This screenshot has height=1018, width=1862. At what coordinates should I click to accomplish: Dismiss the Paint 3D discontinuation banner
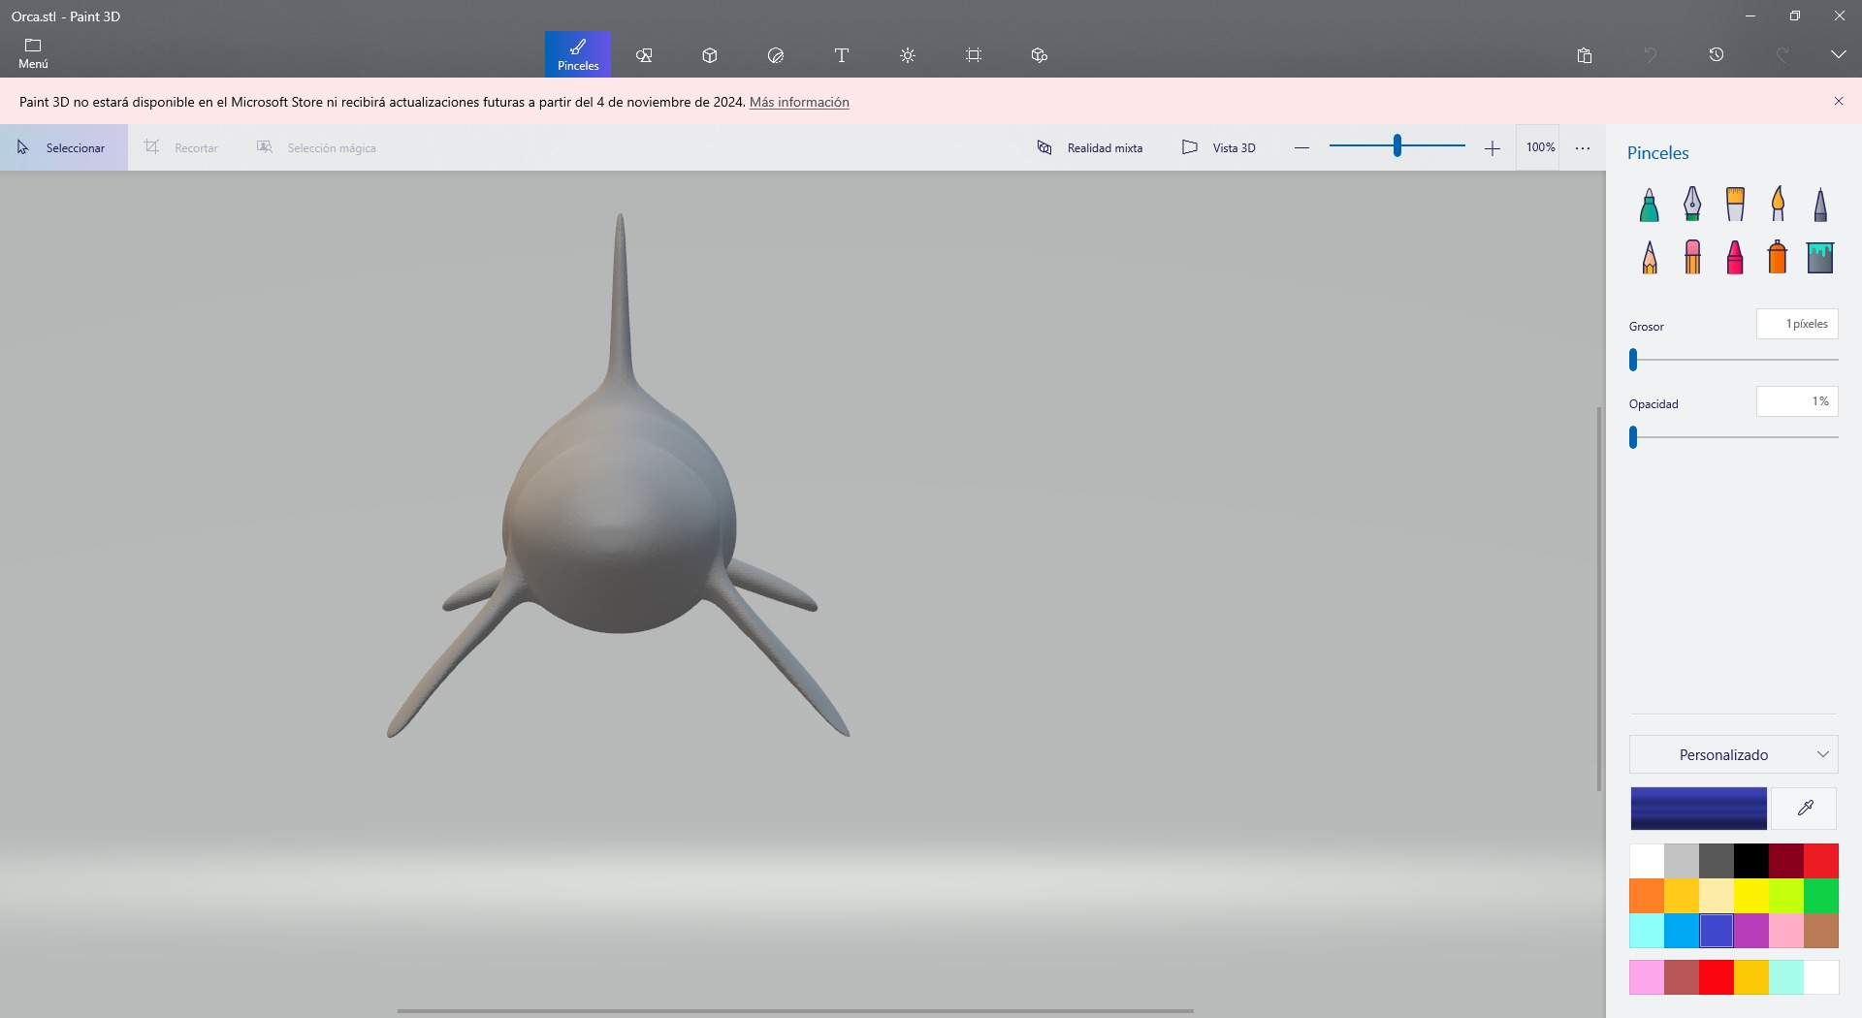click(x=1839, y=101)
